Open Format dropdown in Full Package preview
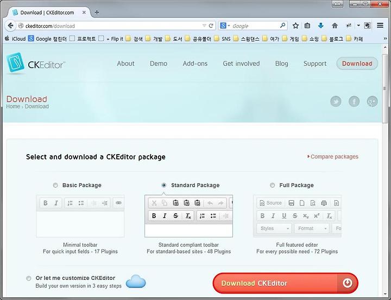 [312, 228]
